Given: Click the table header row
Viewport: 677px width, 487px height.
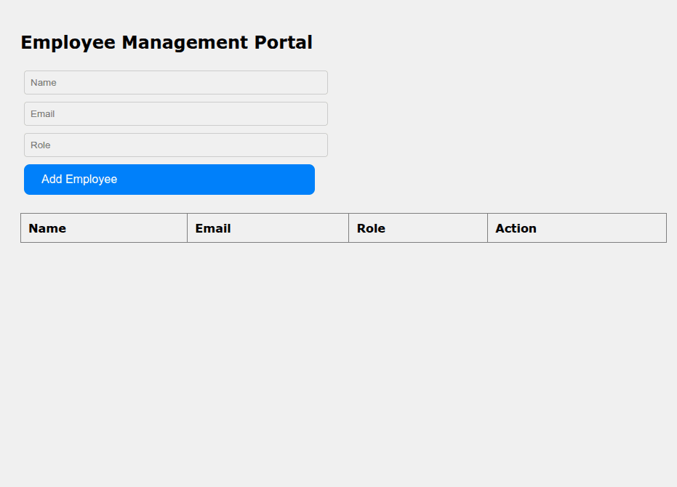Looking at the screenshot, I should [x=342, y=228].
